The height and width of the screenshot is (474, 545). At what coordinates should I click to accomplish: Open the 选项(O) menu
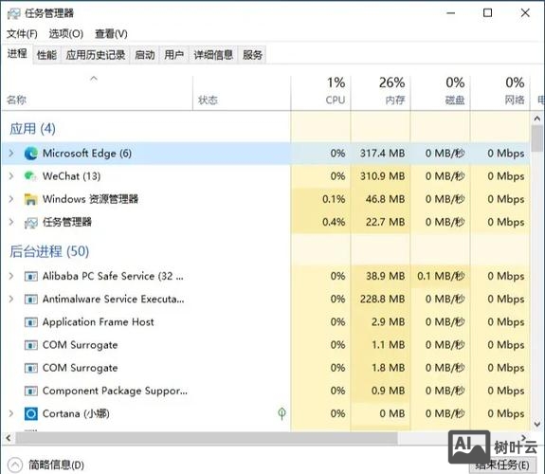tap(66, 34)
